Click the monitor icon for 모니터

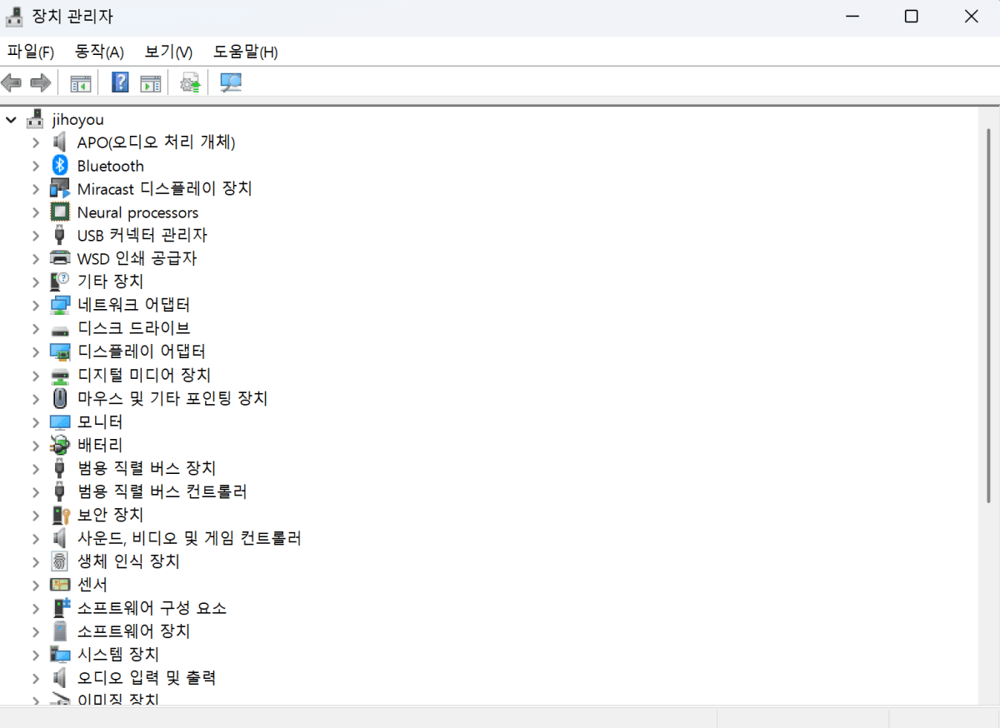tap(60, 421)
